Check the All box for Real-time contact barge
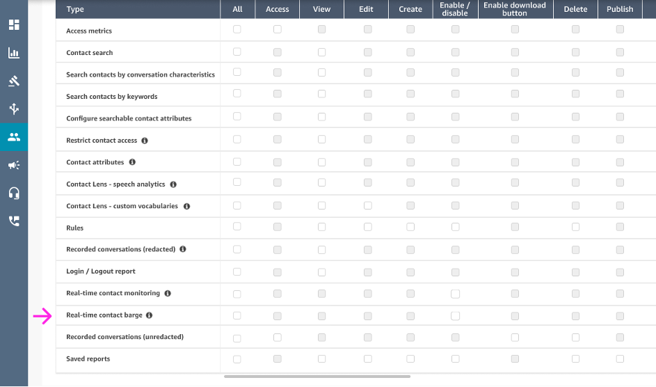The height and width of the screenshot is (387, 656). pos(237,315)
